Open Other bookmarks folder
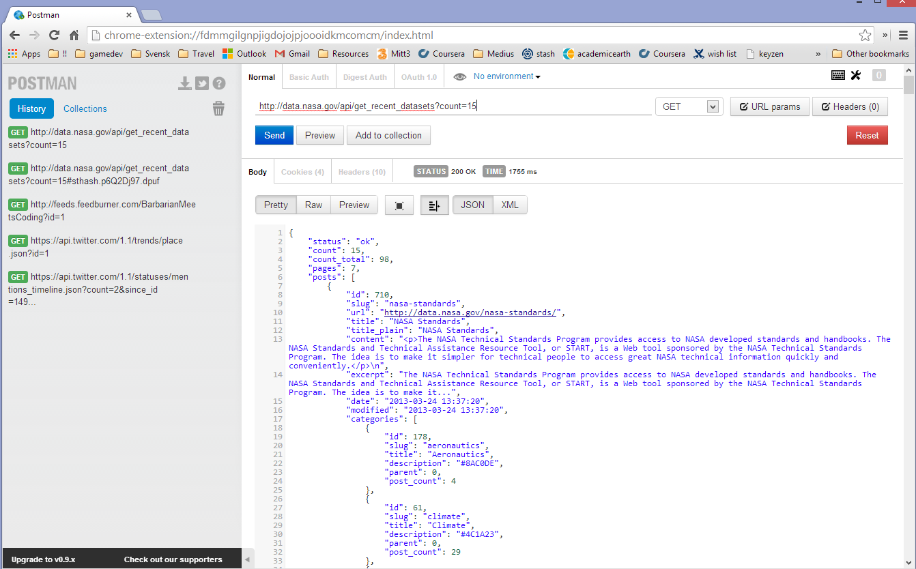The width and height of the screenshot is (916, 569). [x=871, y=54]
